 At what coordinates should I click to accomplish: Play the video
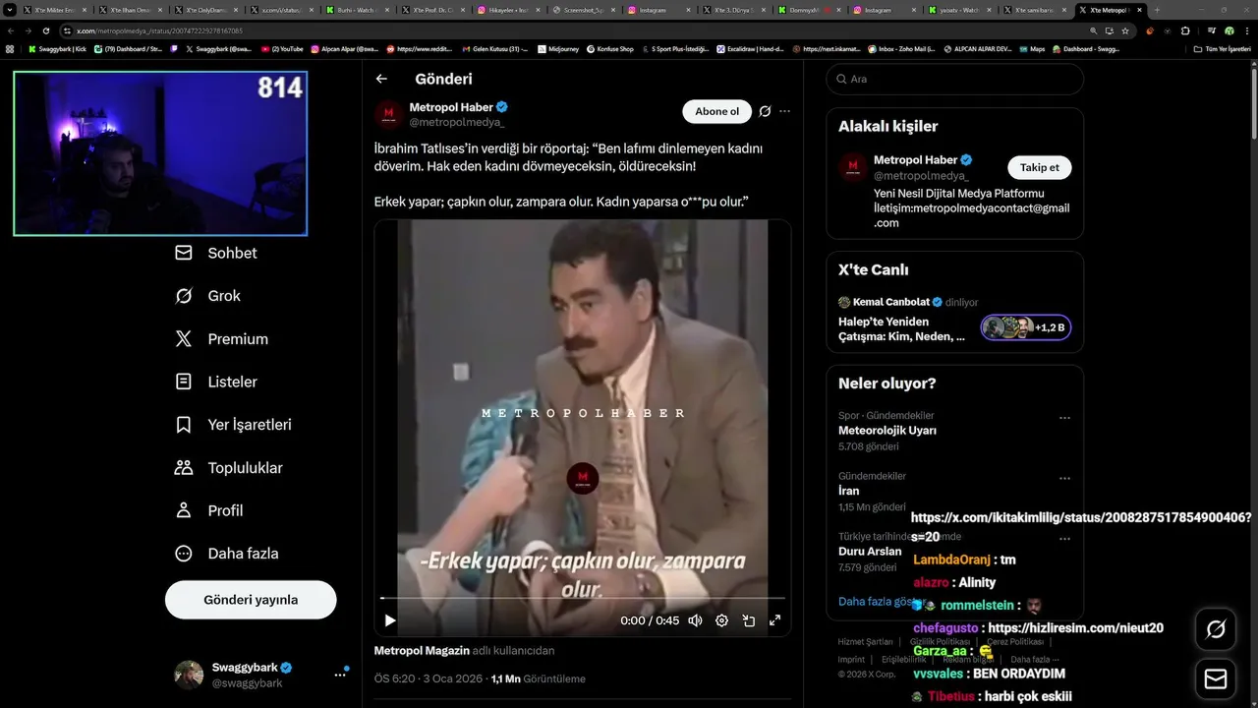point(390,620)
